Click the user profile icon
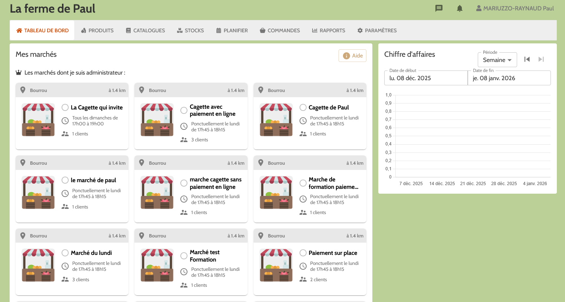The image size is (565, 302). (x=479, y=8)
